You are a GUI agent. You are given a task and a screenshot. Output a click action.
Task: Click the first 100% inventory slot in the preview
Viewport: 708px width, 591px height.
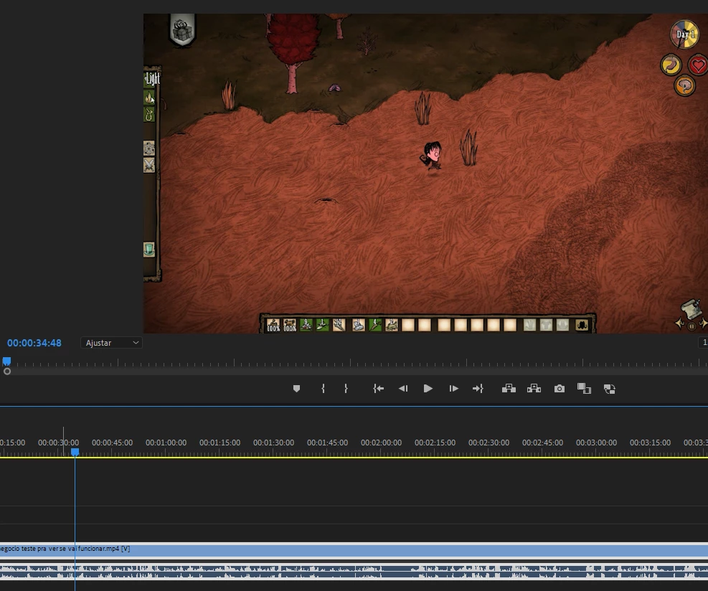[273, 325]
